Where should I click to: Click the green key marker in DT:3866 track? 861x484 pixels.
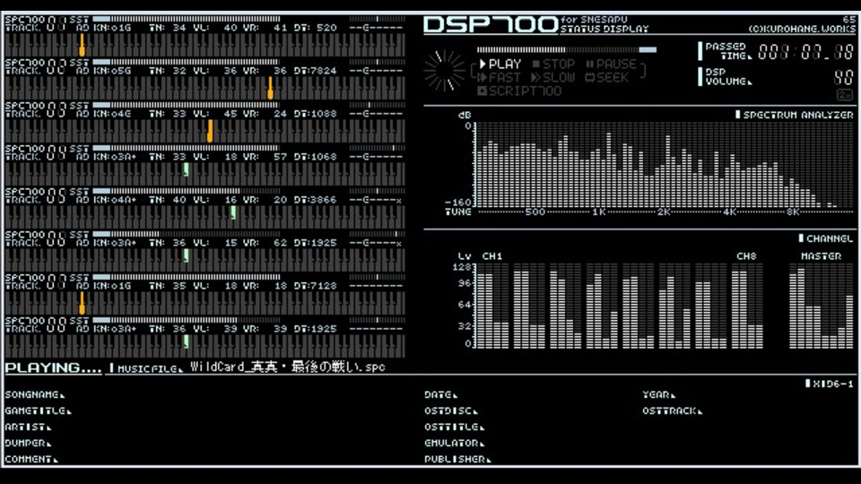point(233,212)
